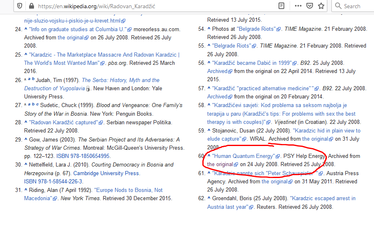The image size is (374, 226).
Task: Click the site security padlock icon
Action: pos(31,6)
